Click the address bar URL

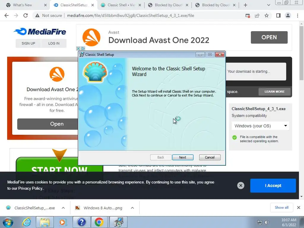131,15
